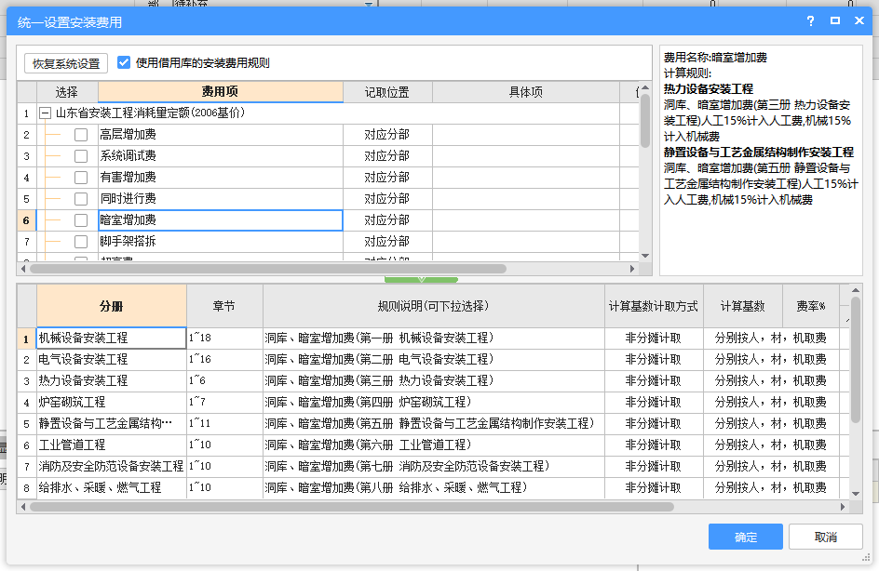Select the 高层增加费 fee item cell

[221, 134]
